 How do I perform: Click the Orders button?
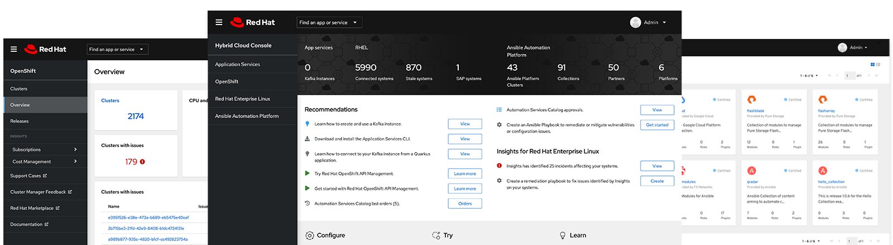coord(465,204)
